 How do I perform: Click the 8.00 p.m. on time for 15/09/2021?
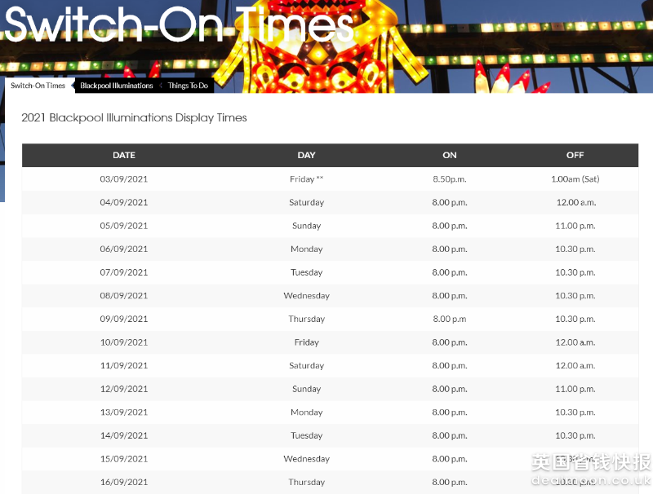(450, 459)
